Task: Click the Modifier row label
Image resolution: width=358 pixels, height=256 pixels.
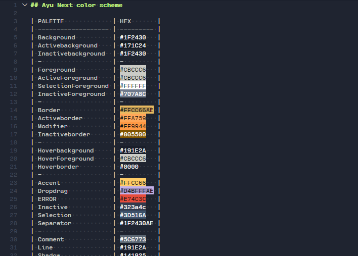Action: point(53,126)
